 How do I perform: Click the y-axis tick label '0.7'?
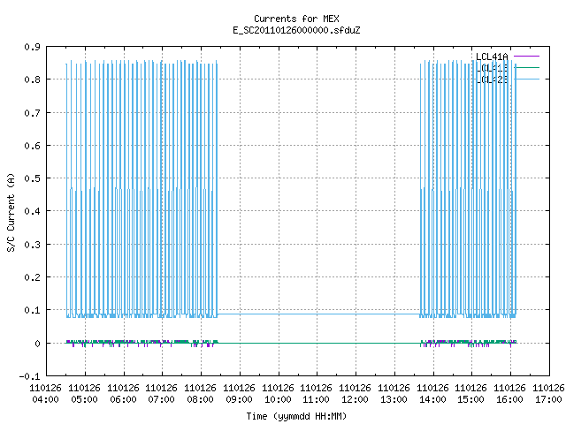point(33,113)
